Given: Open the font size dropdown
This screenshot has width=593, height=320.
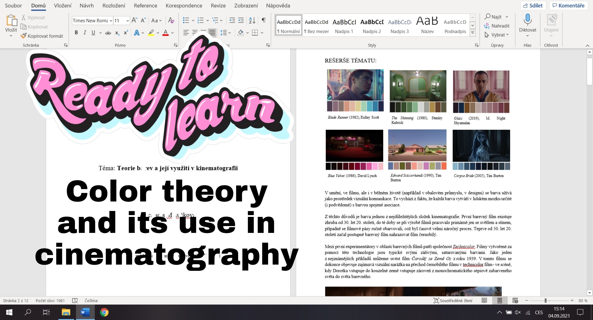Looking at the screenshot, I should click(127, 20).
